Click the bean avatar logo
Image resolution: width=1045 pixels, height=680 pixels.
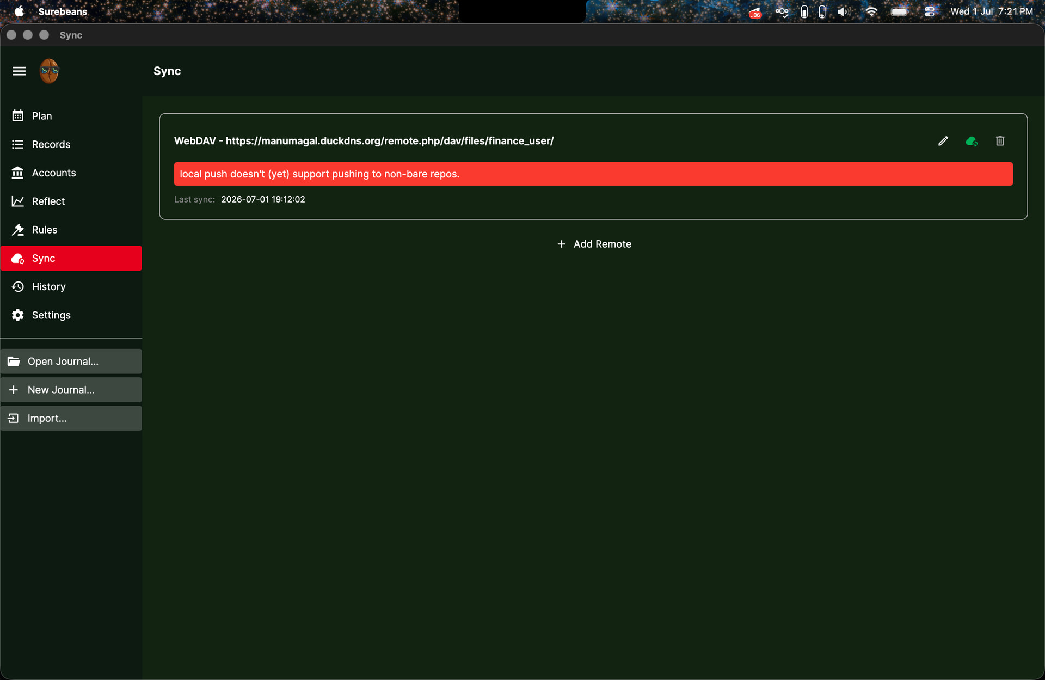tap(49, 71)
